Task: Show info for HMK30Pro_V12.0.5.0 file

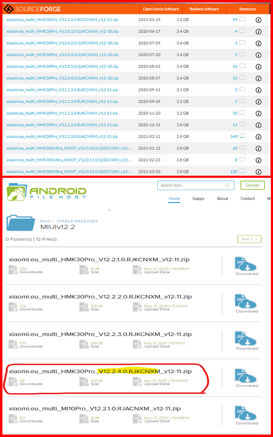Action: [259, 67]
